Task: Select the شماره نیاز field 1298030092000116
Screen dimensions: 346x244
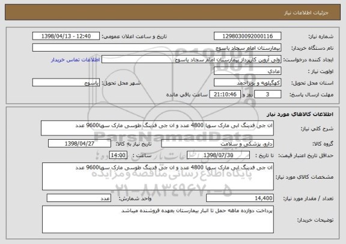Action: click(x=247, y=36)
